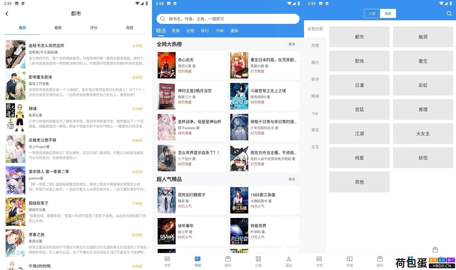The height and width of the screenshot is (270, 456).
Task: Choose 江湖 category tile
Action: click(359, 134)
